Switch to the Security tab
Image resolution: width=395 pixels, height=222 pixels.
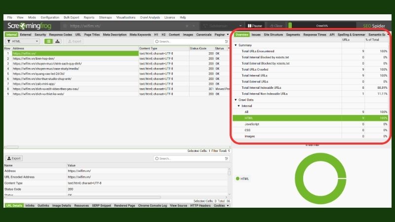[40, 35]
